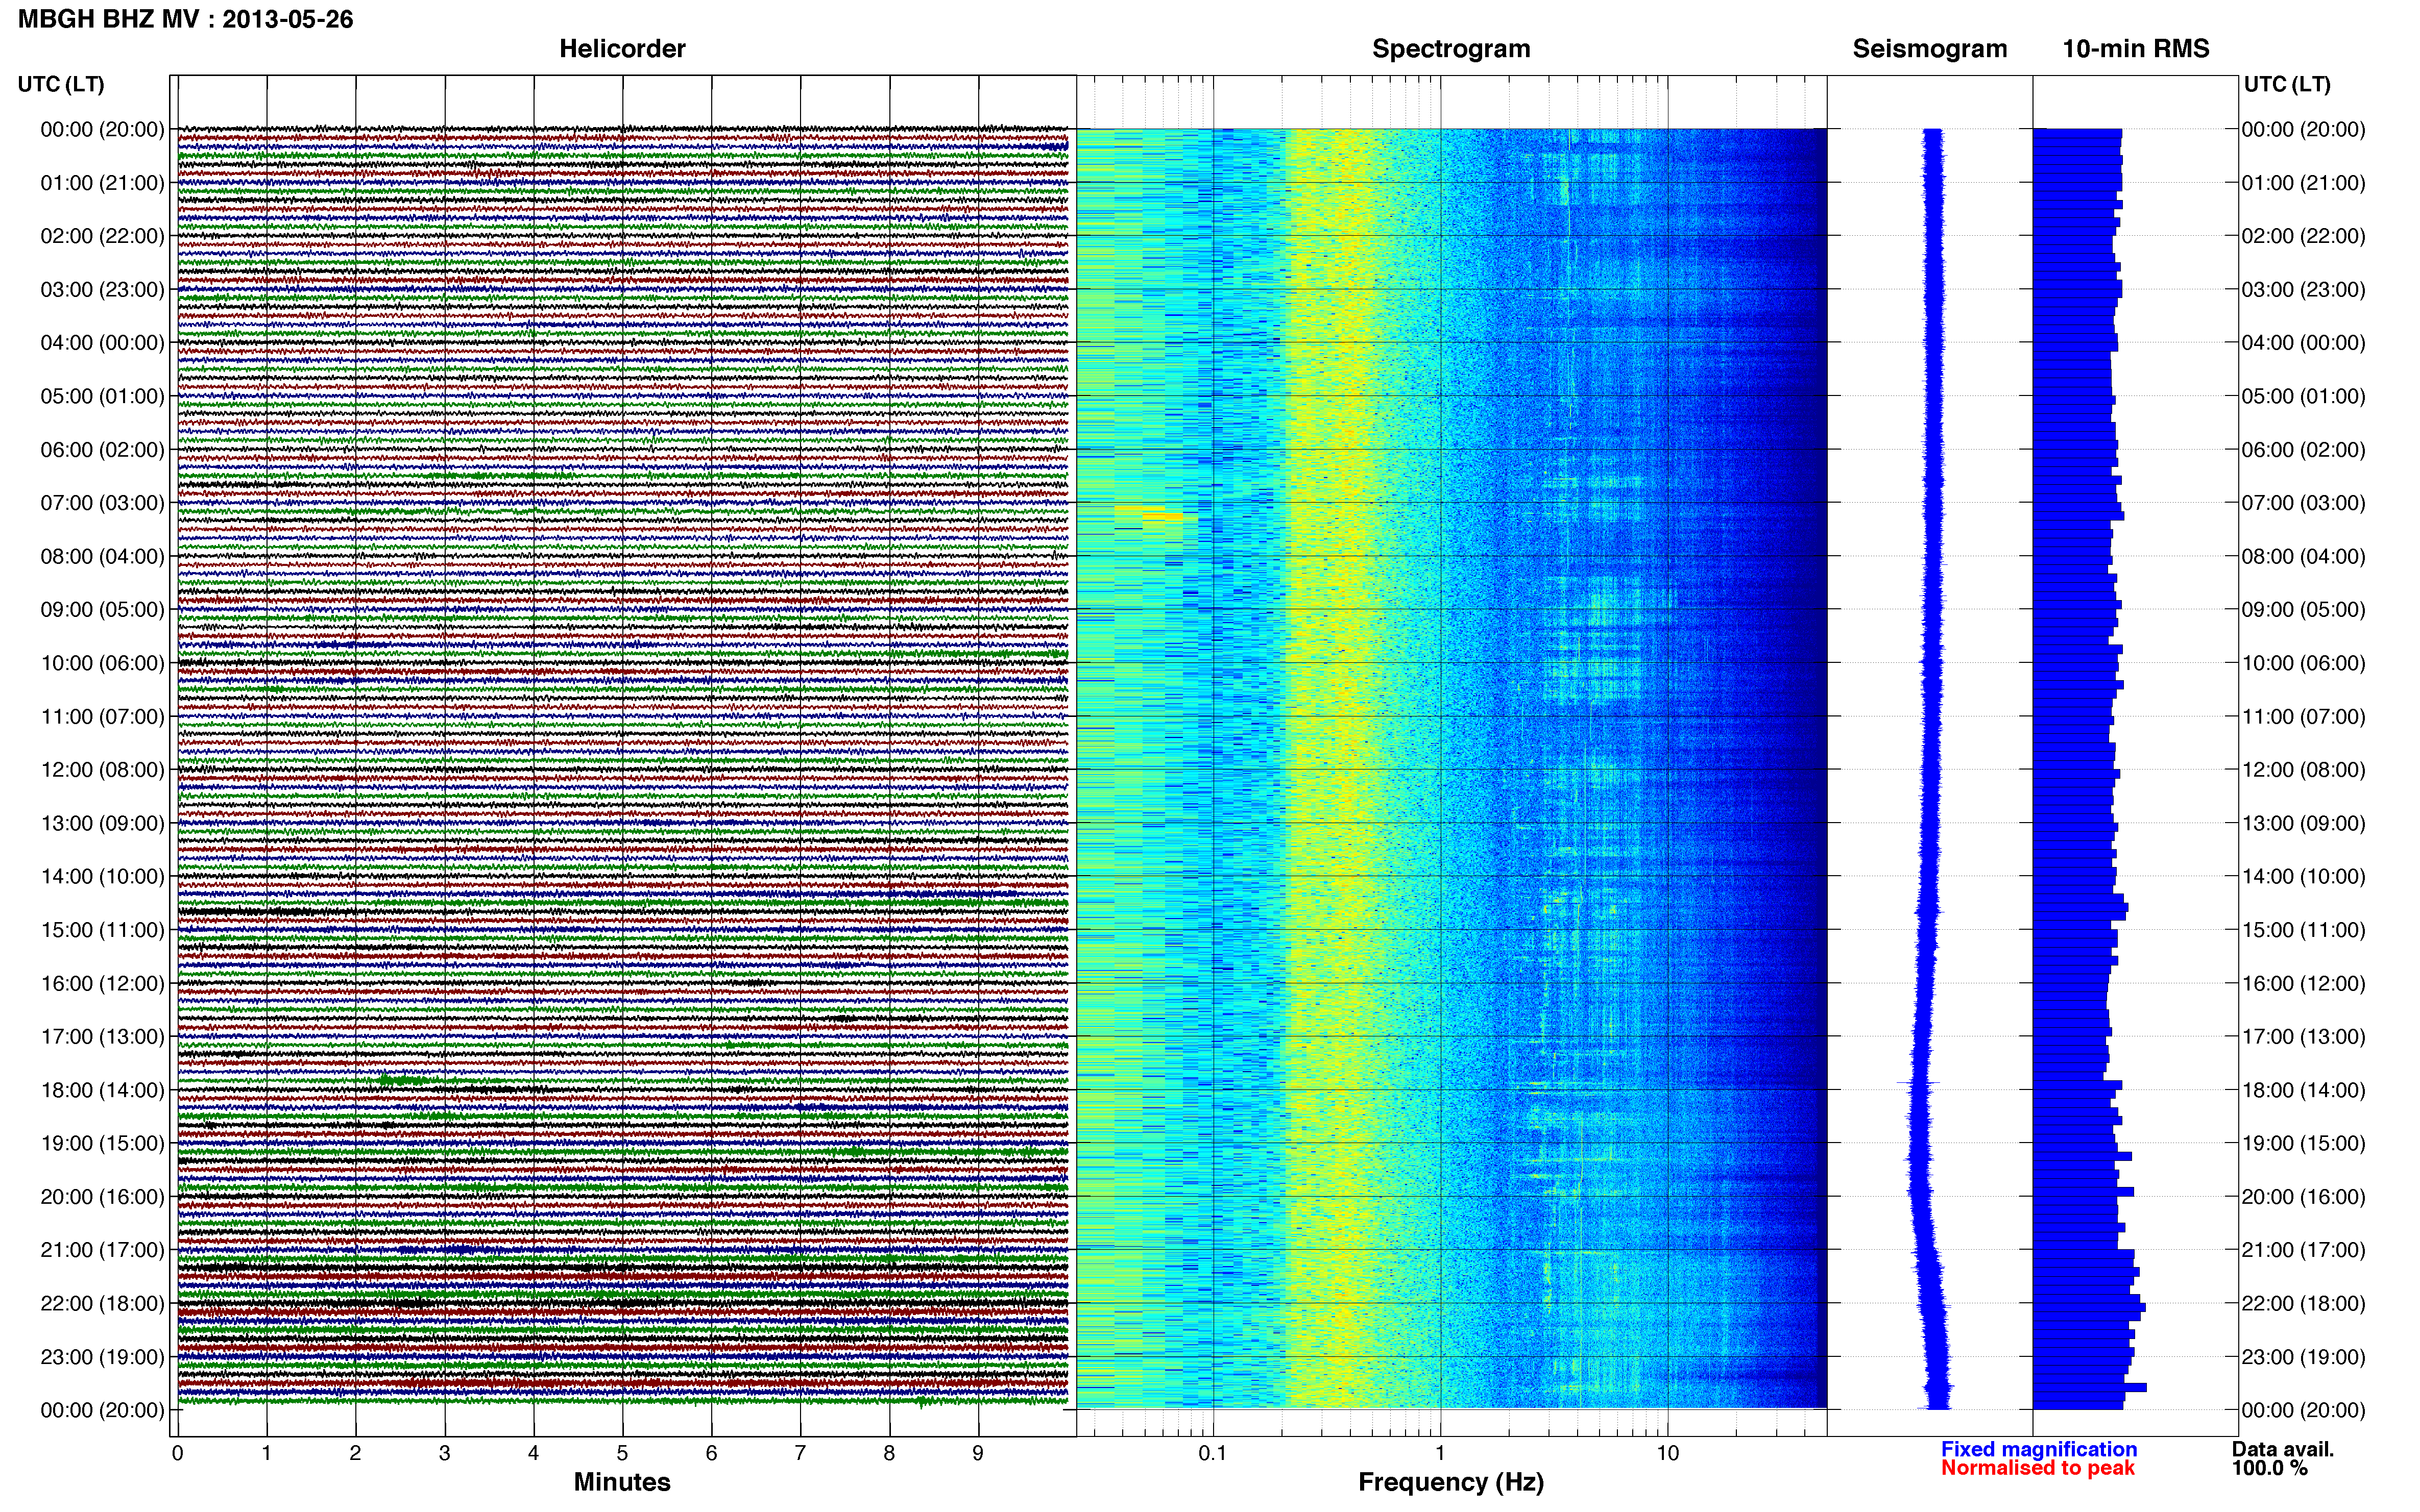Click left time label 16:00 (12:00)
This screenshot has height=1512, width=2420.
click(x=102, y=983)
